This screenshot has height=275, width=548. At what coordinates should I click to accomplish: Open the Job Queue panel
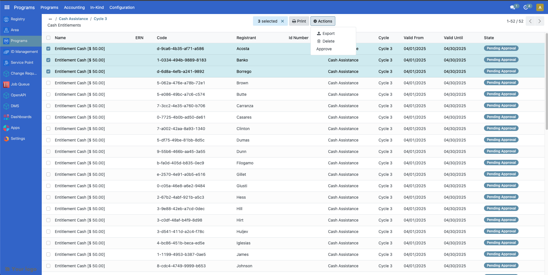coord(20,84)
